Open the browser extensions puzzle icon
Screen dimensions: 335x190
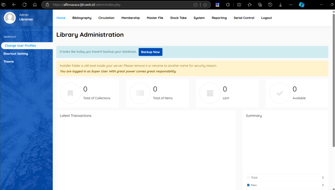point(228,5)
